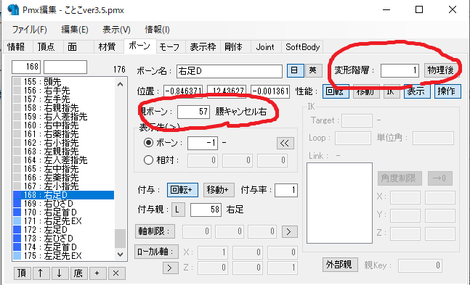Click the 付与親 index field showing 58

tap(206, 210)
